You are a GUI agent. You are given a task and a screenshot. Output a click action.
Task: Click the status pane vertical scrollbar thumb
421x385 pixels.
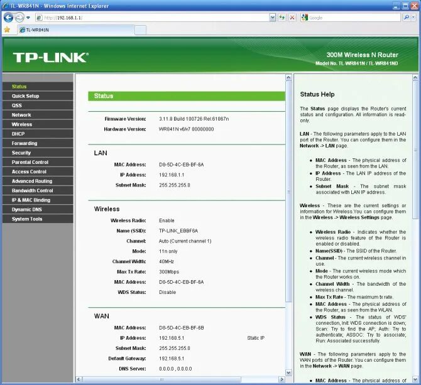[x=288, y=192]
